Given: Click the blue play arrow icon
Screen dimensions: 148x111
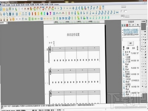Looking at the screenshot, I should click(13, 9).
